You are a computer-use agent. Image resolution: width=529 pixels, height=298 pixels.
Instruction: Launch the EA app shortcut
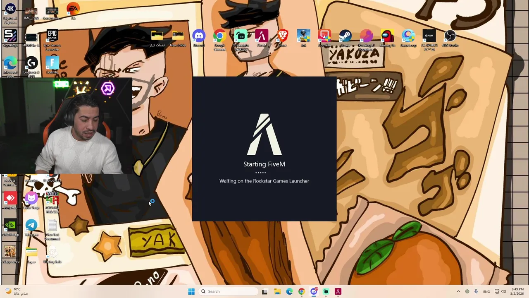click(x=73, y=12)
